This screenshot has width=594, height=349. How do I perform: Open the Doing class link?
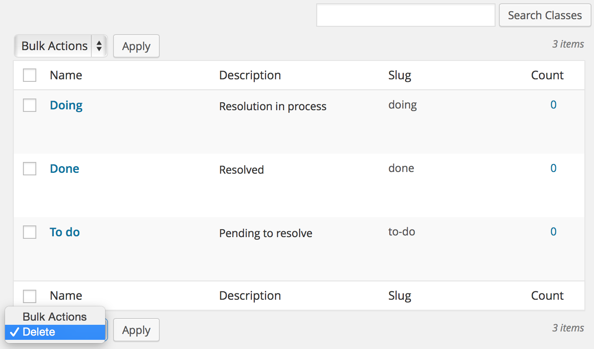point(66,106)
